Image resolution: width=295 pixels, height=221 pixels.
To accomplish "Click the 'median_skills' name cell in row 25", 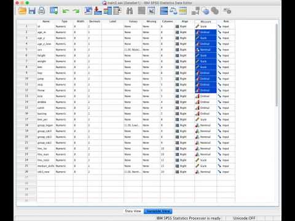I will click(46, 166).
